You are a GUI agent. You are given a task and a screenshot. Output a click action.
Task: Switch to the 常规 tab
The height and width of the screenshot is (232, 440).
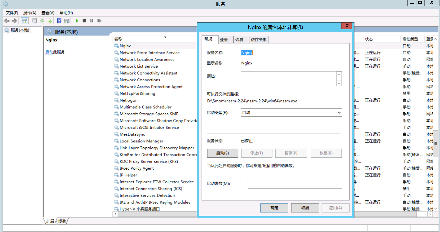click(210, 39)
